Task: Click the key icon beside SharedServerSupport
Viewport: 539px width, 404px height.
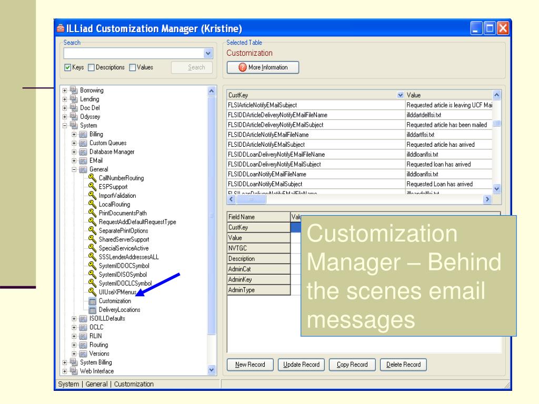Action: tap(92, 239)
